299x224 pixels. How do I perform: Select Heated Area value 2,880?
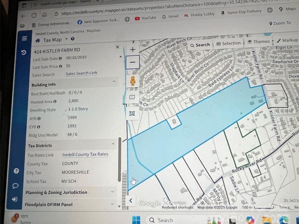point(73,101)
